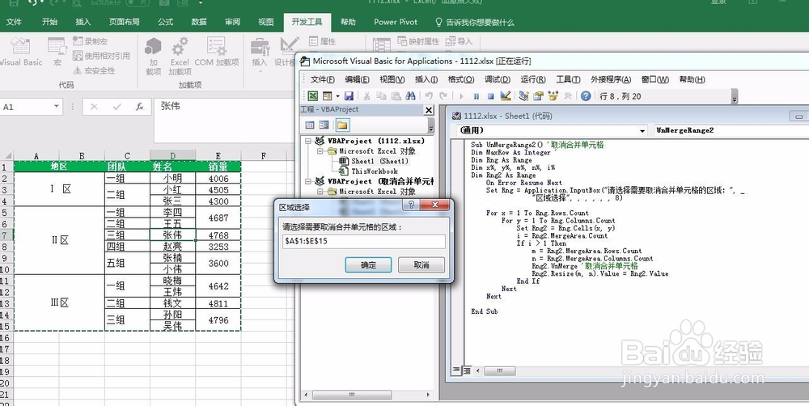Screen dimensions: 809x406
Task: Collapse VBAProject (1112.xlsx) tree node
Action: click(307, 141)
